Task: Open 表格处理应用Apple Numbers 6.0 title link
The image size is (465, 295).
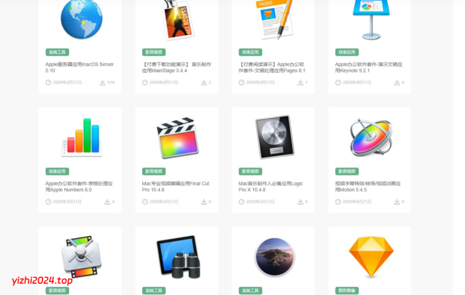Action: pos(79,186)
